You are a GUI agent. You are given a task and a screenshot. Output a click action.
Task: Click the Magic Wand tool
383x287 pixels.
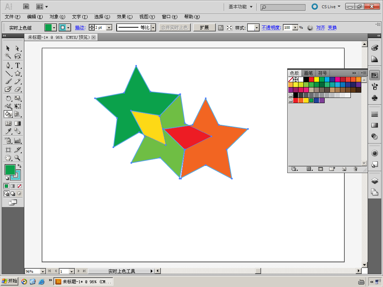8,56
